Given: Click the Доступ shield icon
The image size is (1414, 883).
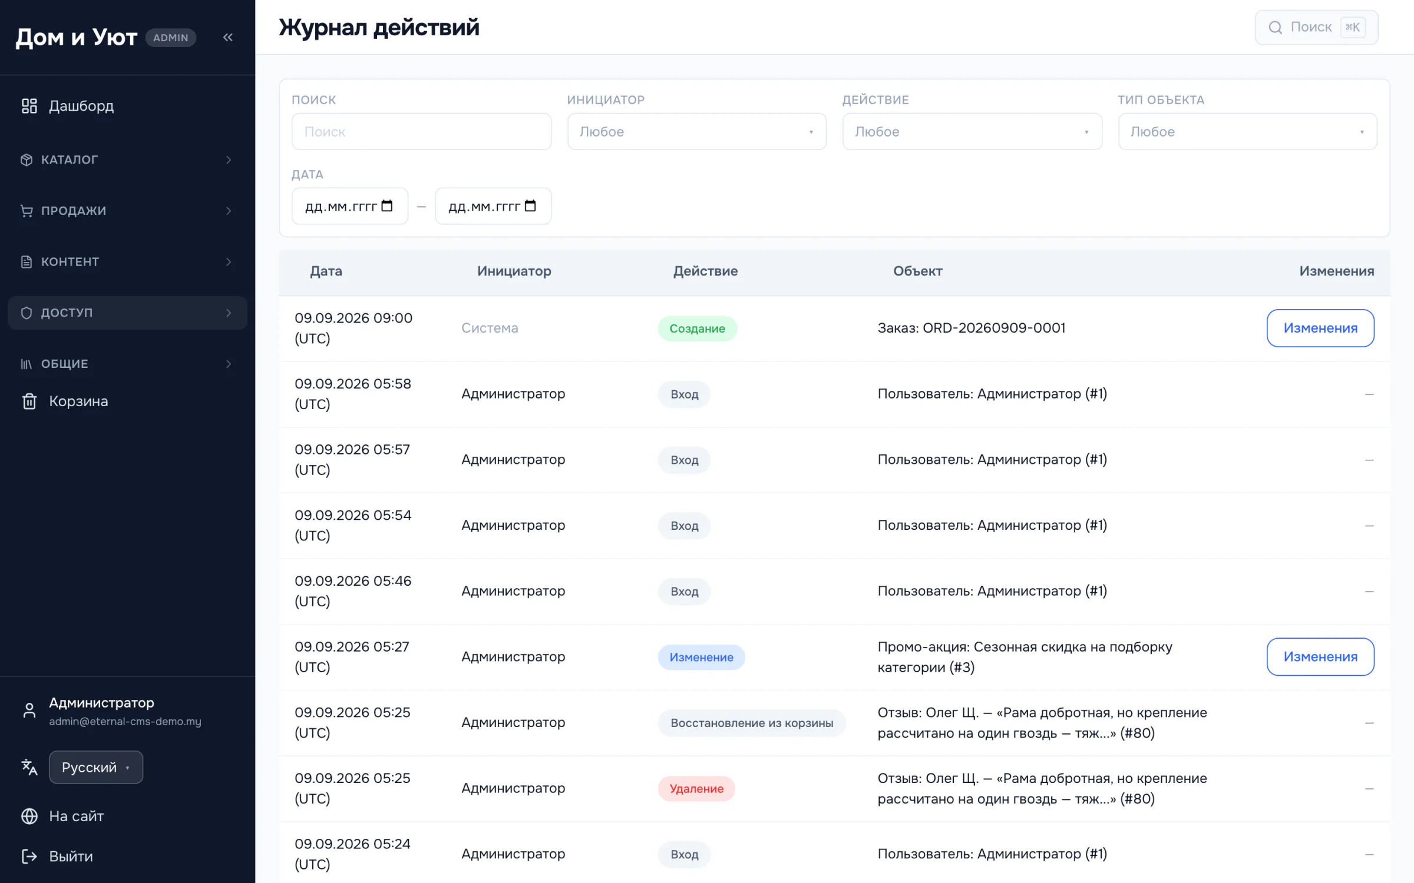Looking at the screenshot, I should tap(27, 313).
